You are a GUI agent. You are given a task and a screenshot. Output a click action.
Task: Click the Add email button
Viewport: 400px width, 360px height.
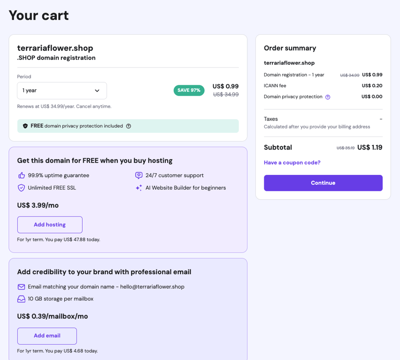(x=47, y=336)
